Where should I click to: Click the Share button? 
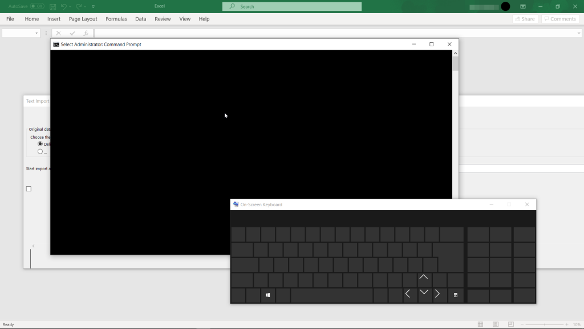pos(524,18)
